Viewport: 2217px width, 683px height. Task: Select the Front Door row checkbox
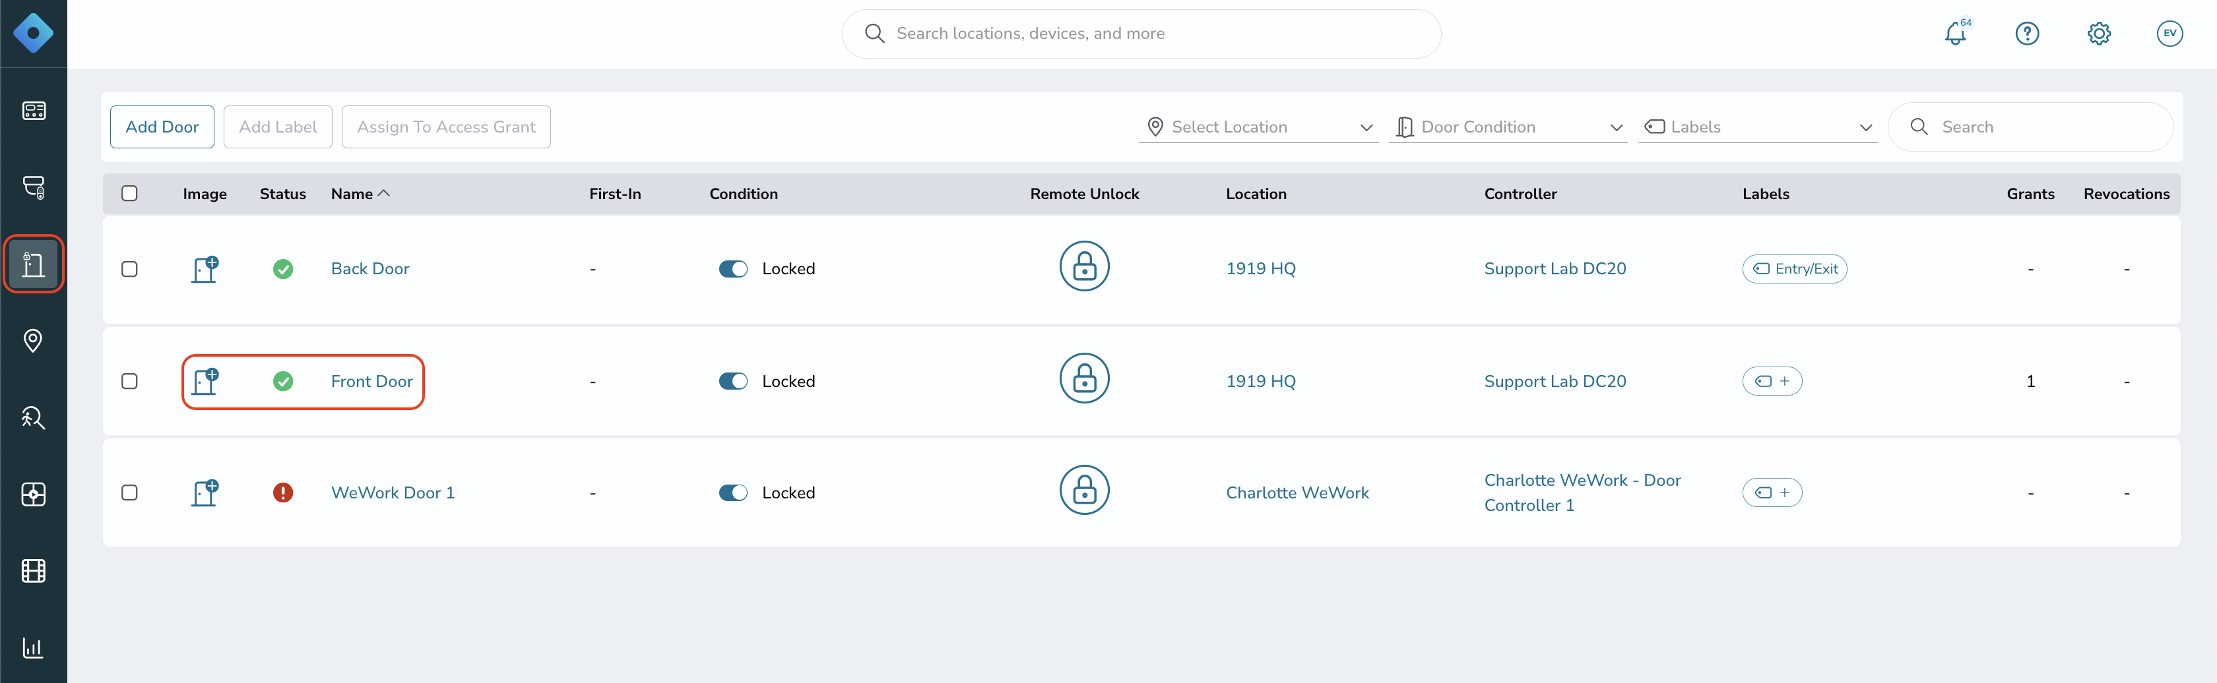(129, 381)
